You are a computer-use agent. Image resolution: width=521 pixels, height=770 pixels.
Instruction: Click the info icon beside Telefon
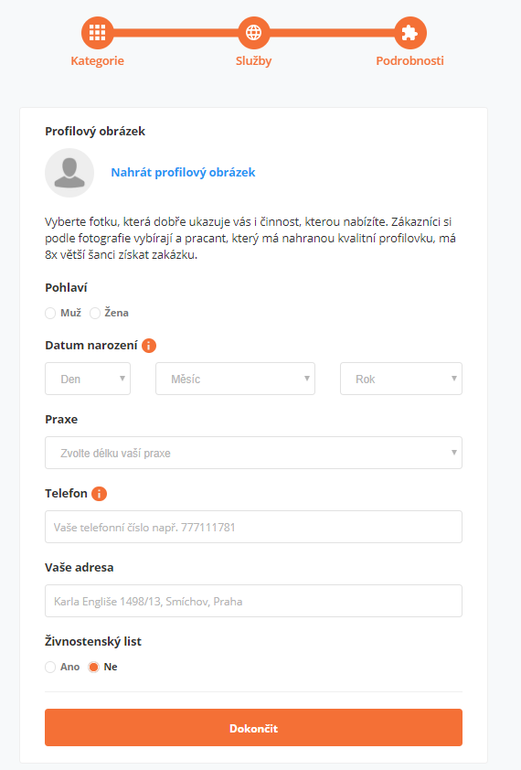pyautogui.click(x=100, y=494)
